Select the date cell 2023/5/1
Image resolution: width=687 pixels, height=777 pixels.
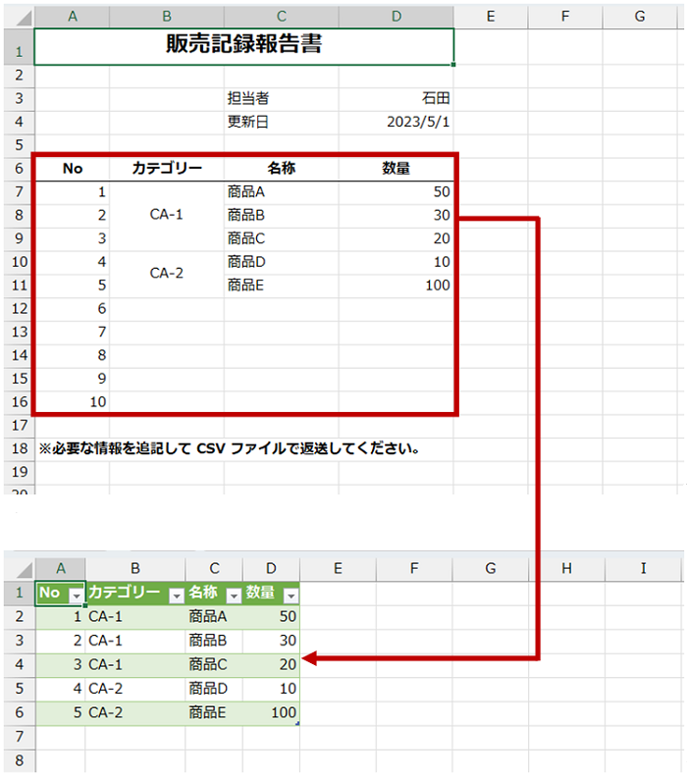[x=396, y=122]
